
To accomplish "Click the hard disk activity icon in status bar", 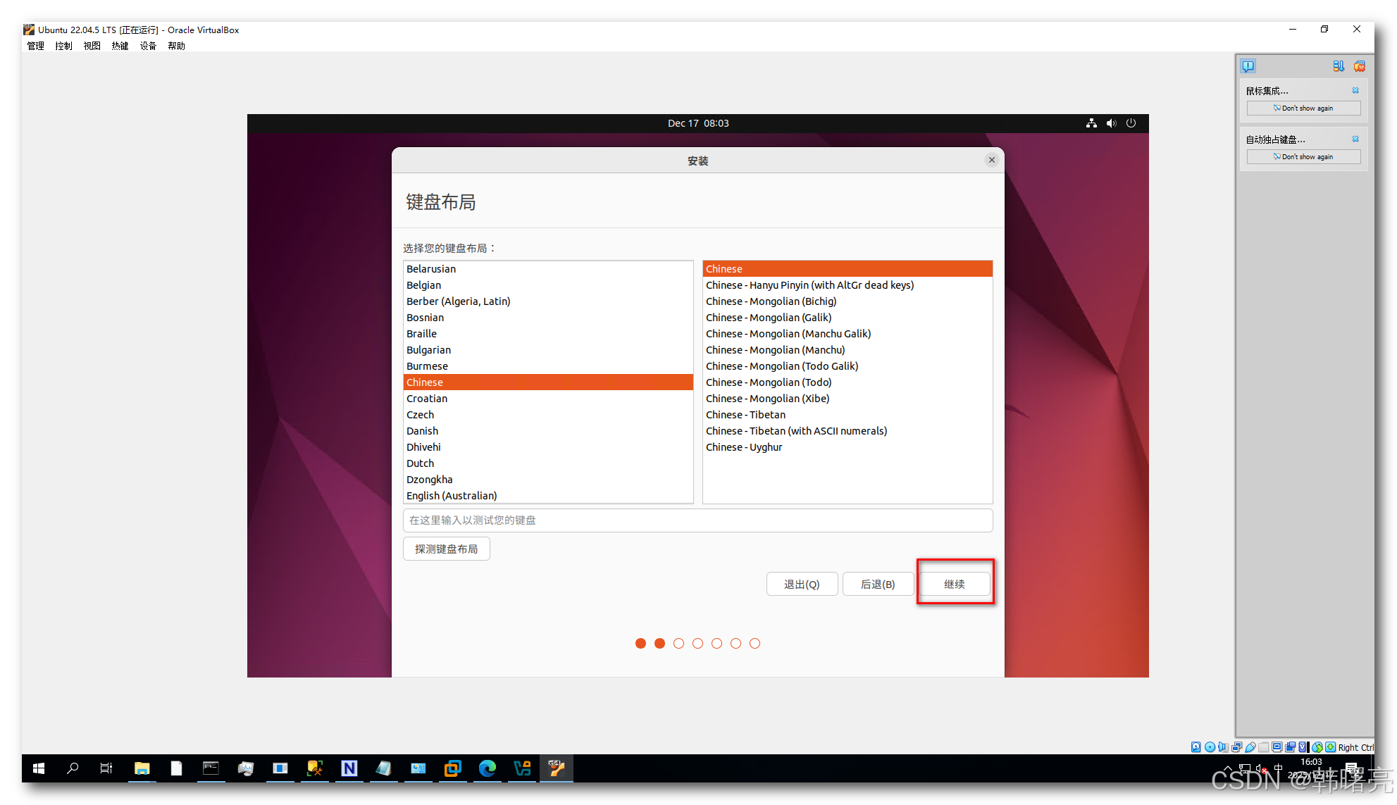I will [x=1196, y=747].
